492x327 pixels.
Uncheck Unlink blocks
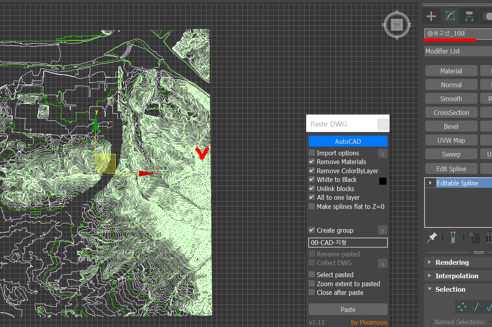pyautogui.click(x=312, y=189)
